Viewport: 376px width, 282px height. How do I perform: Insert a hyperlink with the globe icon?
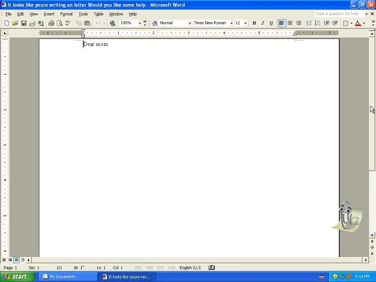pyautogui.click(x=112, y=23)
